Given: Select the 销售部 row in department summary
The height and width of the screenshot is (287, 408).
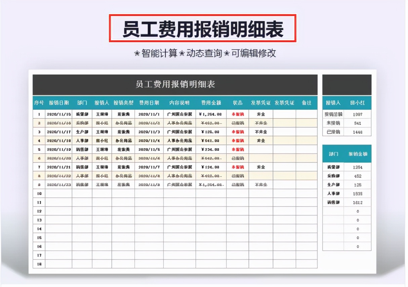Looking at the screenshot, I should click(x=333, y=203).
